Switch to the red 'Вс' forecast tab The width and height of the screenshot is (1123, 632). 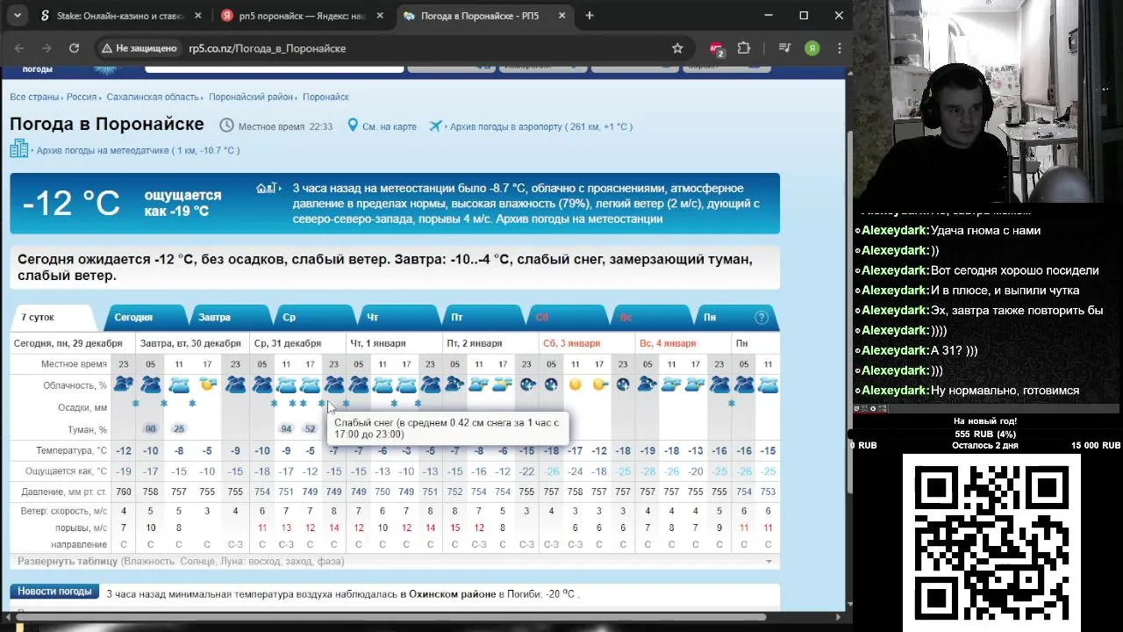(x=651, y=317)
